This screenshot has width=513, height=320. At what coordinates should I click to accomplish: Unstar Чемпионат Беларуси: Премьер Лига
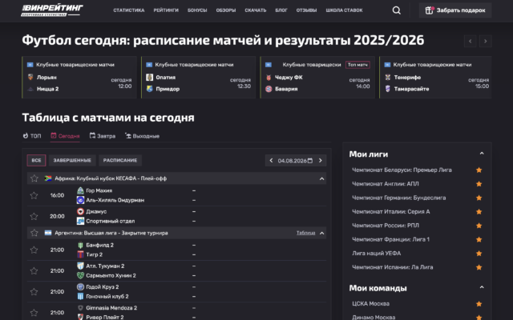479,170
